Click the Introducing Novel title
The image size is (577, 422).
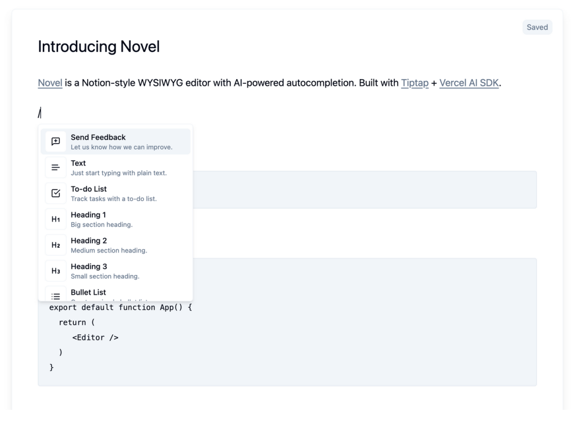point(99,46)
